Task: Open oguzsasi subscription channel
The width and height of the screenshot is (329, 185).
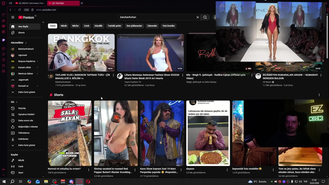Action: (25, 55)
